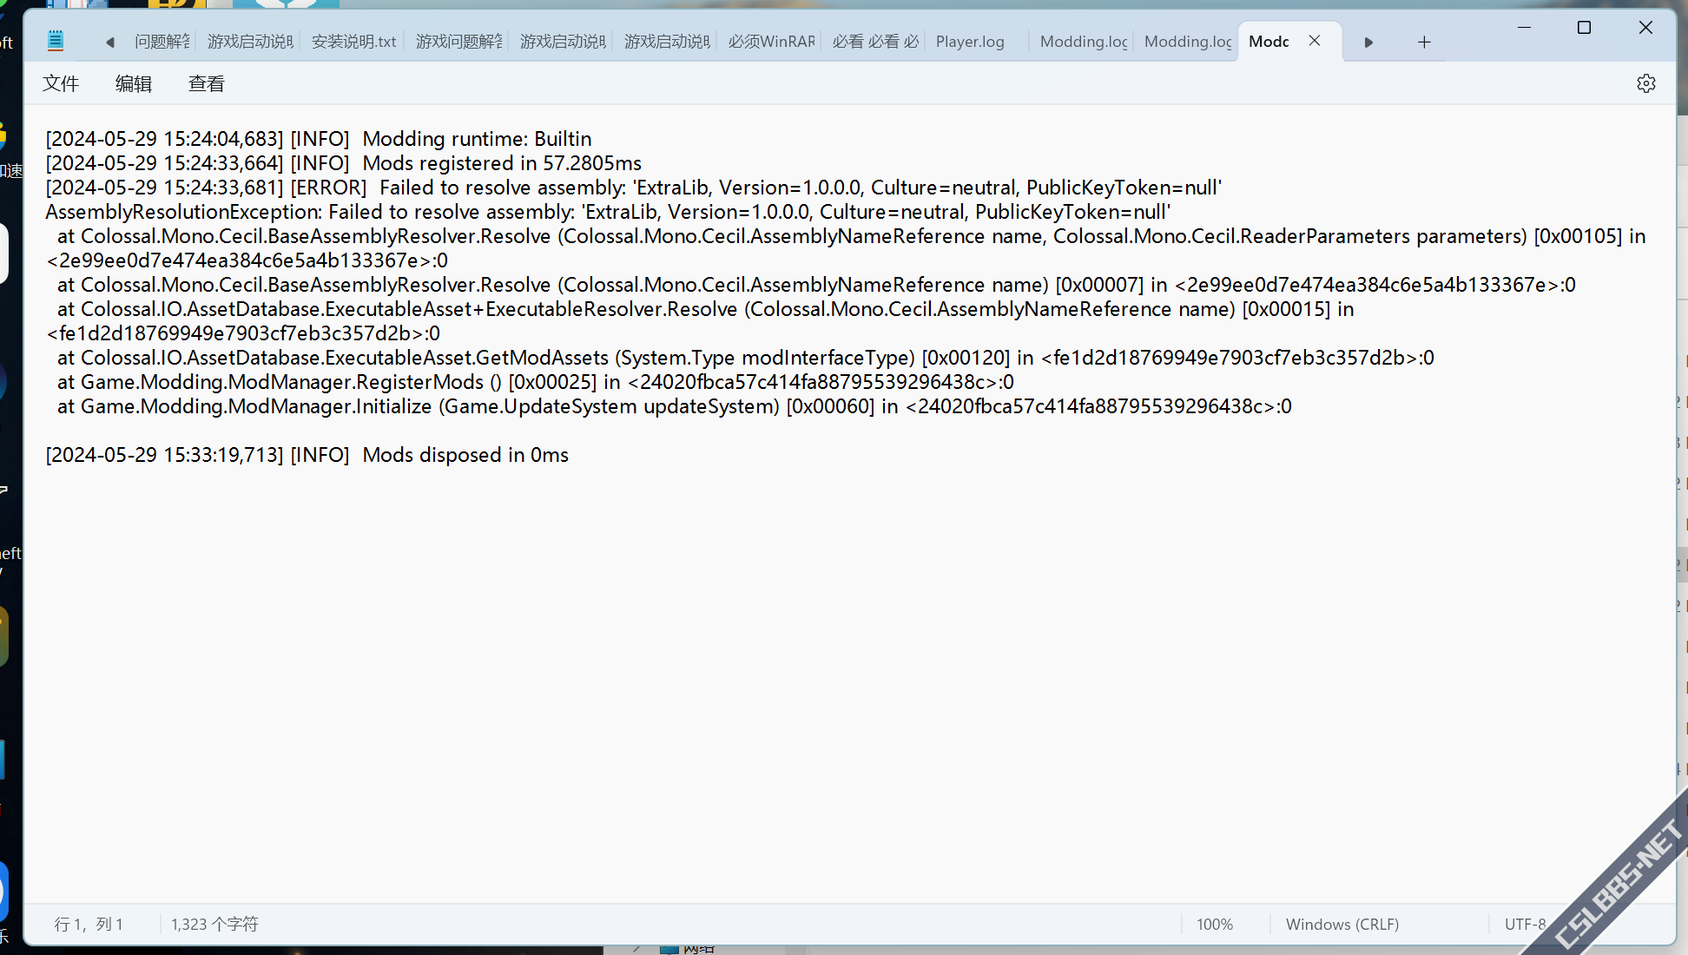
Task: Click the UTF-8 encoding status
Action: click(1524, 925)
